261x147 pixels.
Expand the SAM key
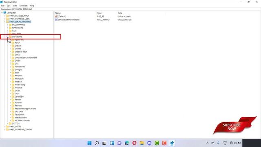[x=7, y=31]
